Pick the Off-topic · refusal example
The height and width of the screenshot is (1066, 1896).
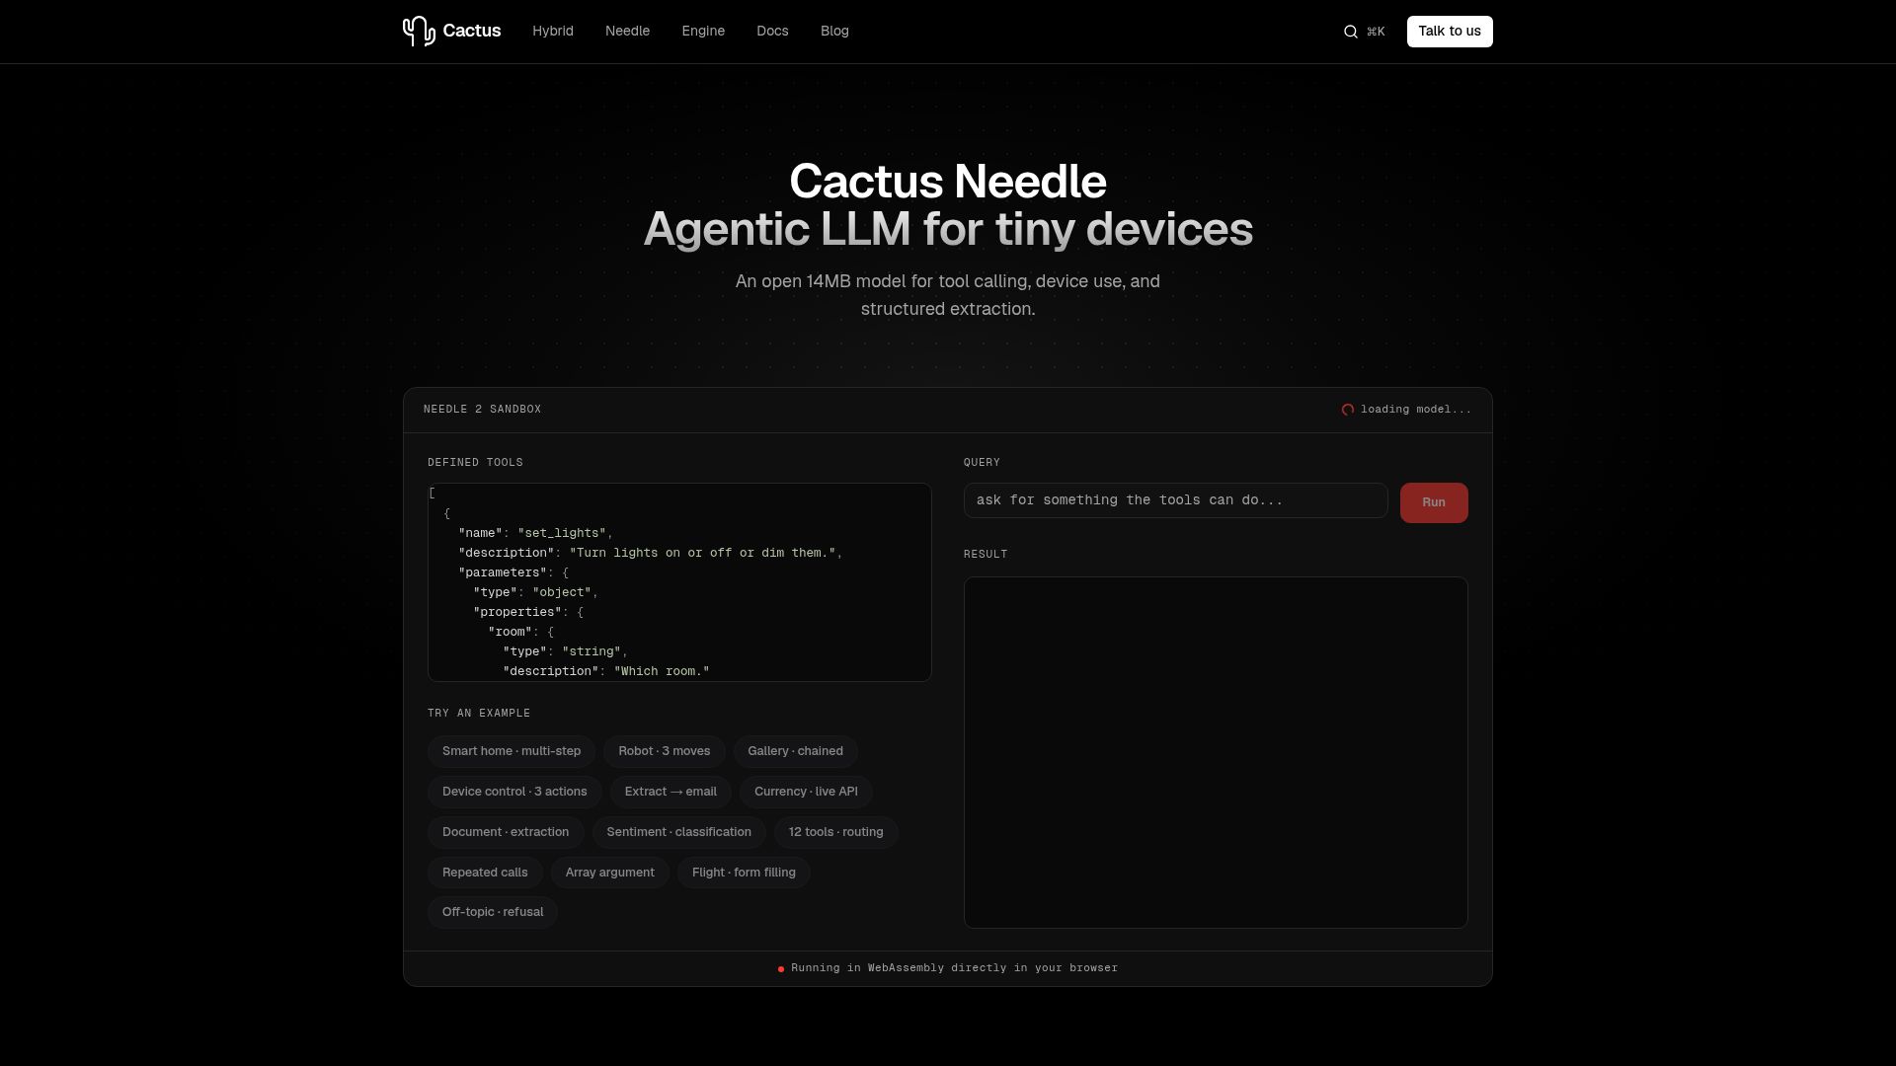pos(493,913)
